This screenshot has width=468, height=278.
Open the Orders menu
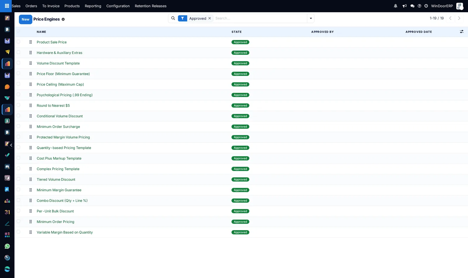pos(31,6)
